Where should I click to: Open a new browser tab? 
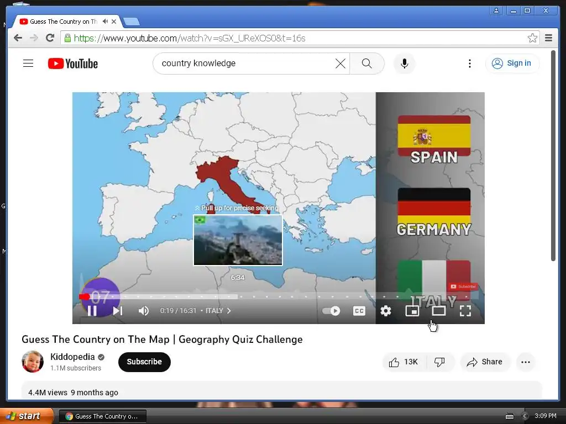[x=132, y=22]
